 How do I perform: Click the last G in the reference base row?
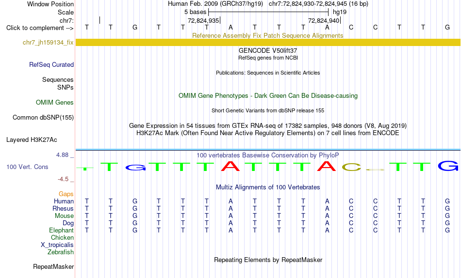447,27
